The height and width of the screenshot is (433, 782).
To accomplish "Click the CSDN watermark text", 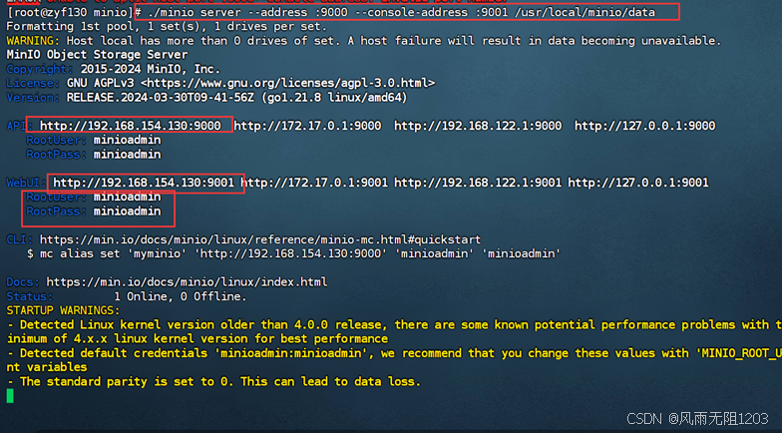I will 697,419.
